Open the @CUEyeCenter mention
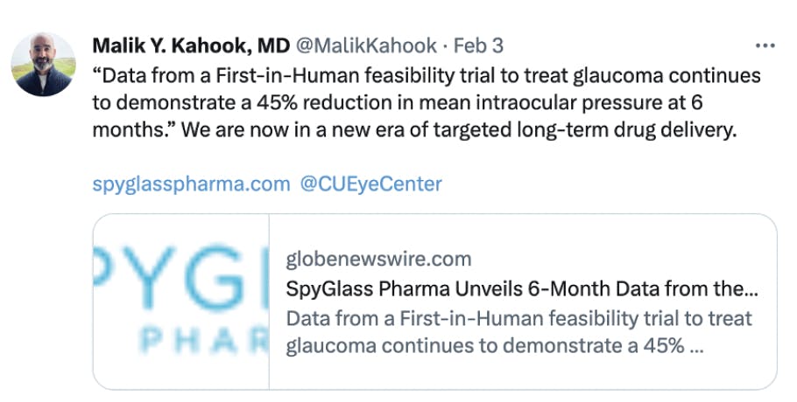Viewport: 797px width, 402px height. (370, 184)
